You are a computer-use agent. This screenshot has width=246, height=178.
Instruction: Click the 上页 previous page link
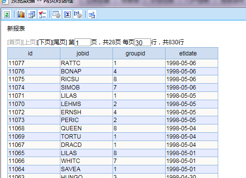pos(30,42)
